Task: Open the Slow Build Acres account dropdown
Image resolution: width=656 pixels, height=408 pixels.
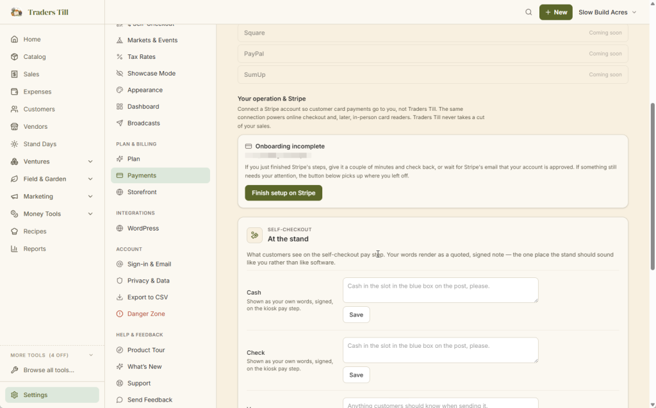Action: tap(607, 12)
